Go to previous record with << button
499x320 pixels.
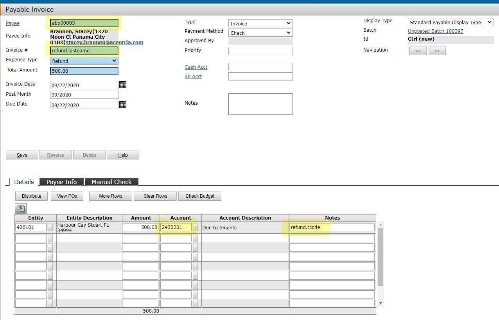point(418,51)
